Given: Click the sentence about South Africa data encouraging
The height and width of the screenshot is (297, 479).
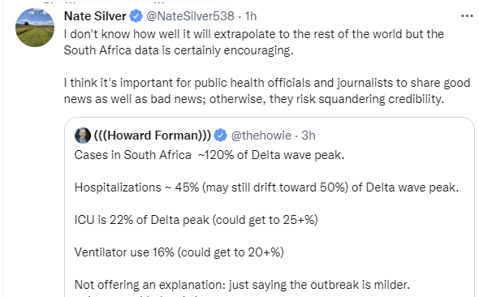Looking at the screenshot, I should (179, 50).
